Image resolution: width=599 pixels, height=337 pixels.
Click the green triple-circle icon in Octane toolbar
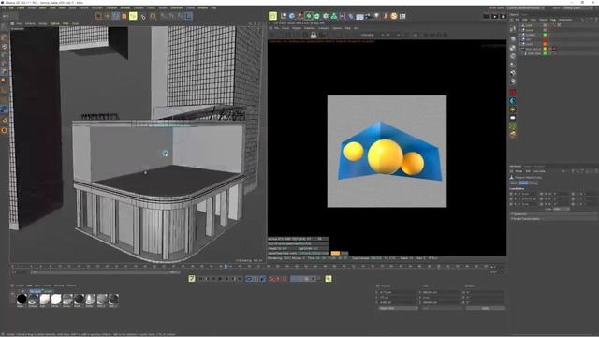[x=334, y=16]
